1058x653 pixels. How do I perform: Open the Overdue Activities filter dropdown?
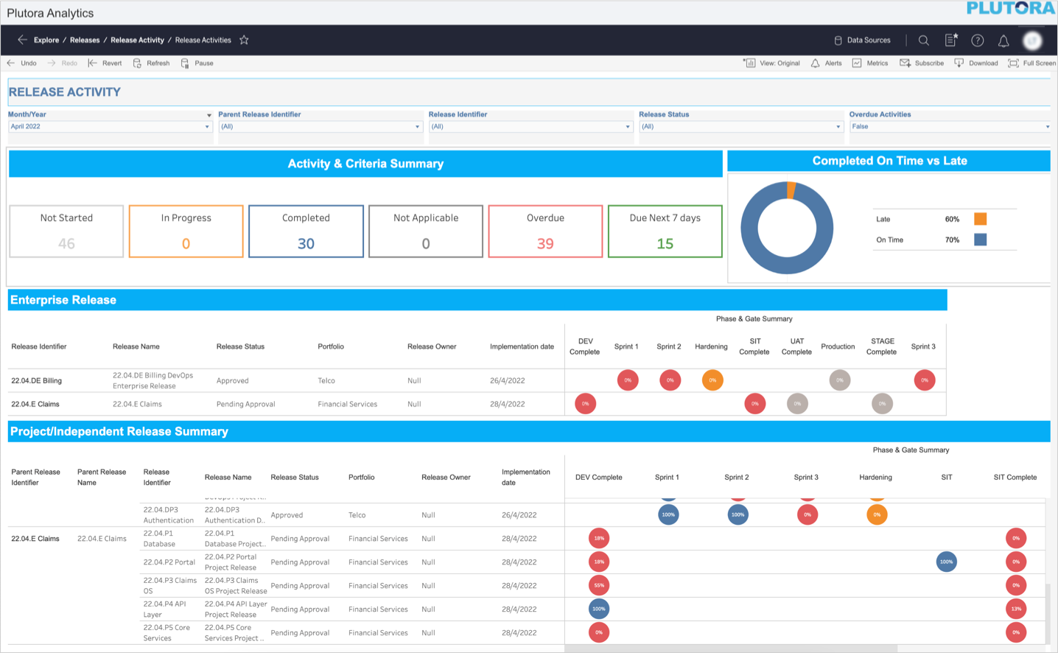(x=950, y=127)
